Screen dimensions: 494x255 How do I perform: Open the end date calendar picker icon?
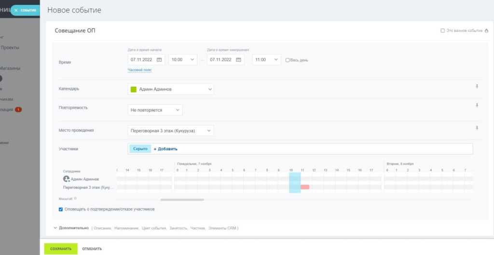[239, 60]
